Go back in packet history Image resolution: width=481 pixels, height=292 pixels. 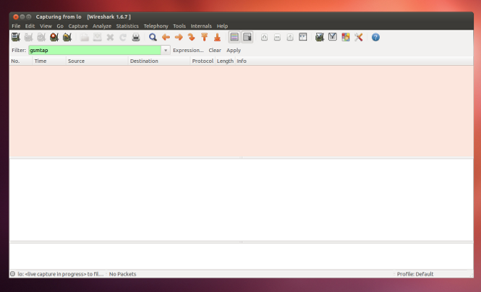tap(166, 38)
